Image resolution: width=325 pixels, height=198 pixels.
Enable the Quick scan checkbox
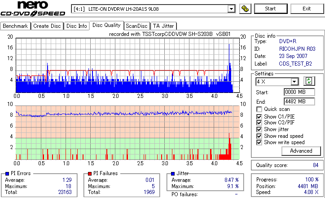point(259,109)
